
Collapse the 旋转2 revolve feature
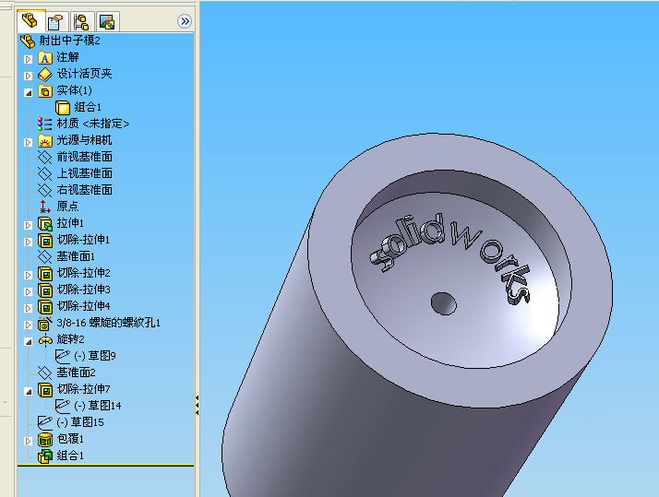[29, 342]
